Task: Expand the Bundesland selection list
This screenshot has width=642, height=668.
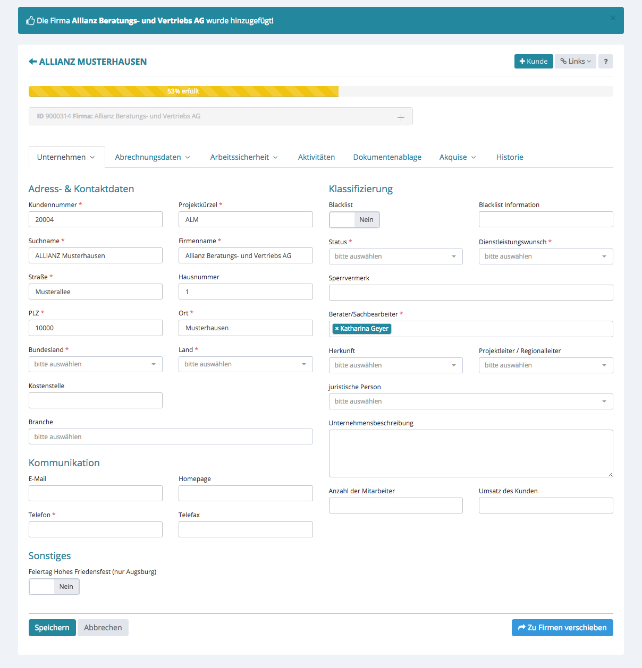Action: [x=95, y=364]
